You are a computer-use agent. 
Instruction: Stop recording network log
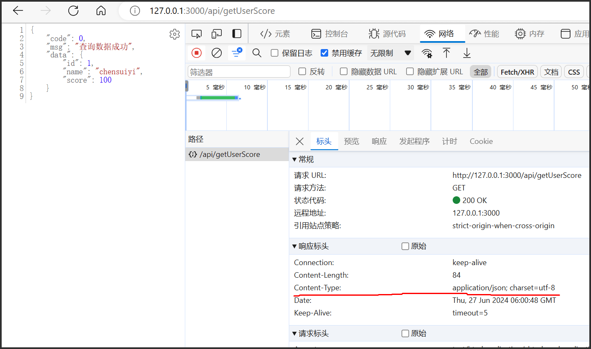pos(197,53)
